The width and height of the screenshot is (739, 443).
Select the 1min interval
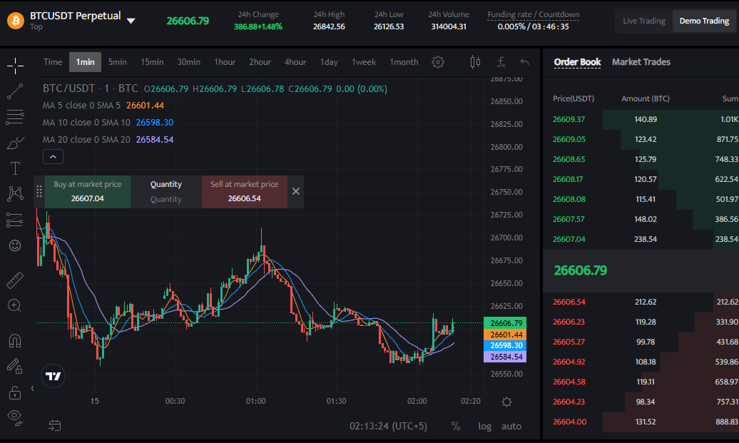pos(86,62)
